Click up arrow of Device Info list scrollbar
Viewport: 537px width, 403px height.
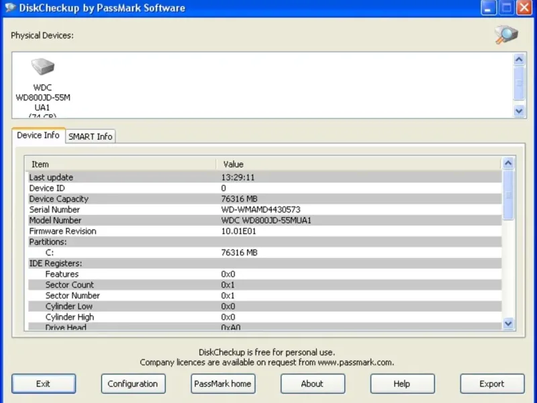coord(508,163)
